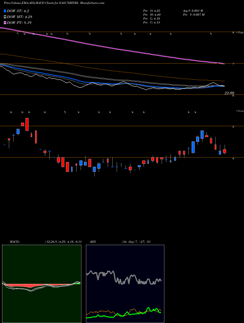Click the 'Avg V: 0.001 M' volume text
The height and width of the screenshot is (323, 244).
193,11
